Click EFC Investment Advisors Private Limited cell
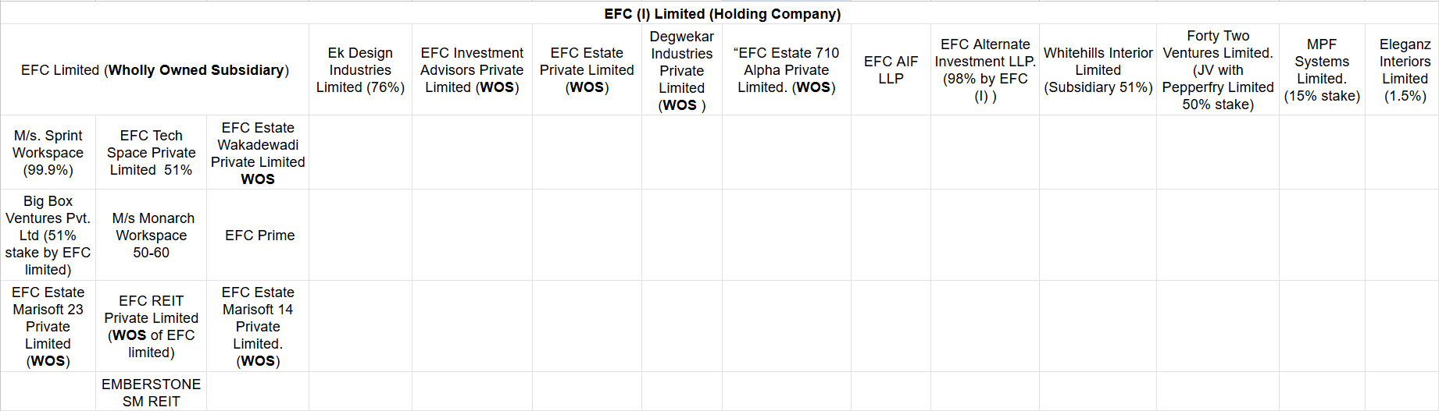This screenshot has height=411, width=1439. 472,70
